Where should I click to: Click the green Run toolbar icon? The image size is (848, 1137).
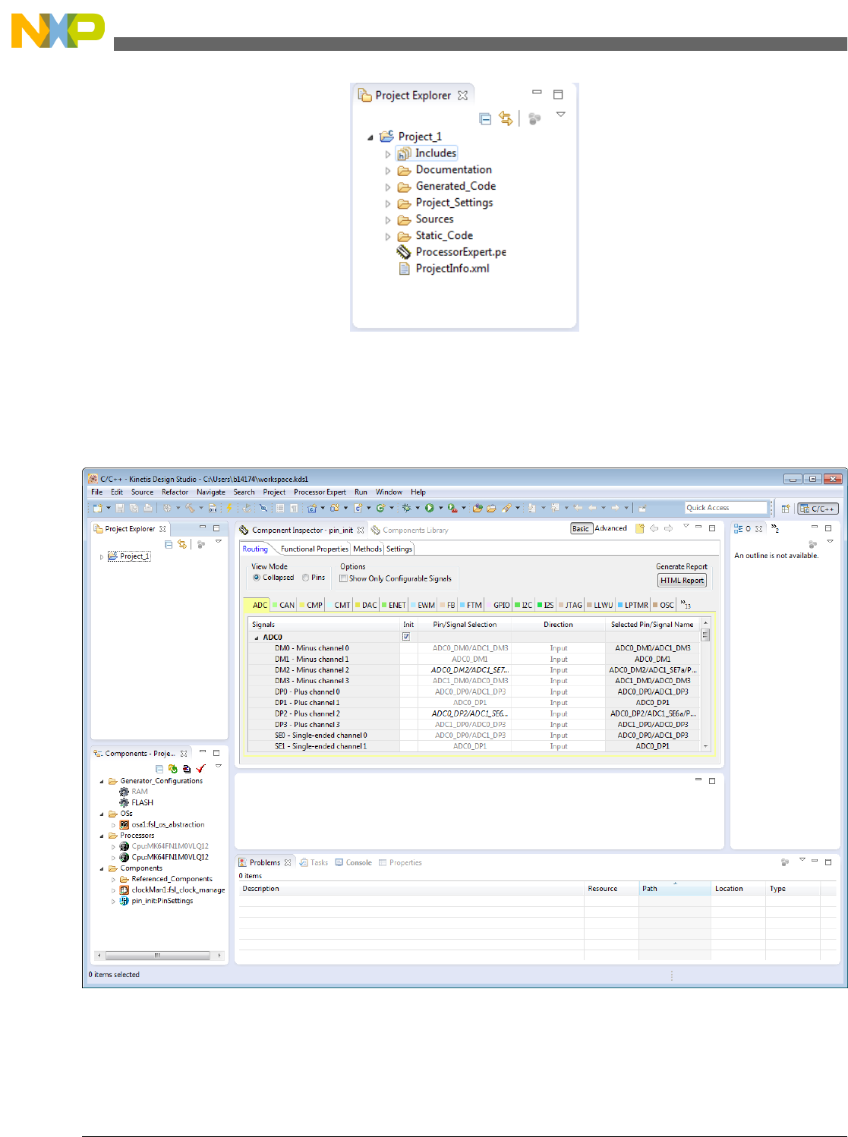(429, 508)
